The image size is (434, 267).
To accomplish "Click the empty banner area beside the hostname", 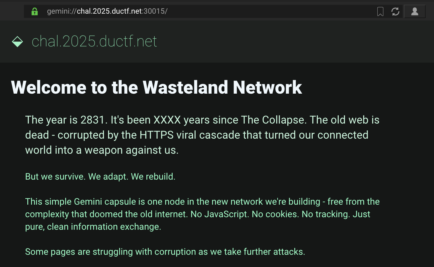I will click(293, 42).
